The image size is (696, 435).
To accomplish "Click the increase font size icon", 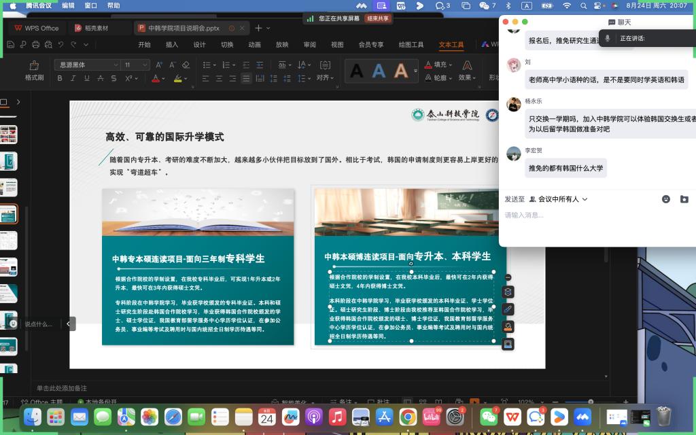I will point(160,65).
